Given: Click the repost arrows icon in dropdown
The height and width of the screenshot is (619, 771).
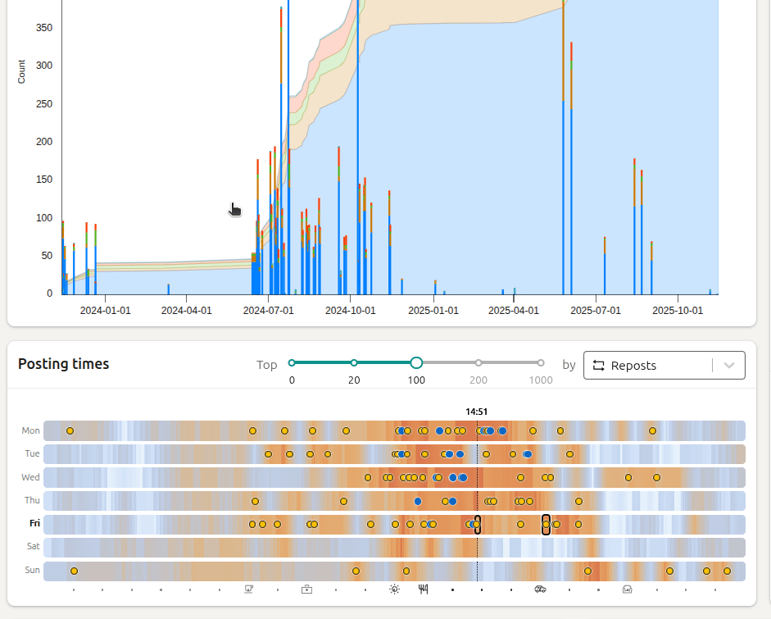Looking at the screenshot, I should pyautogui.click(x=598, y=366).
